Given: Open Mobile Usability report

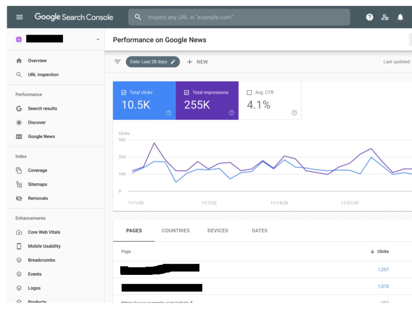Looking at the screenshot, I should tap(44, 246).
